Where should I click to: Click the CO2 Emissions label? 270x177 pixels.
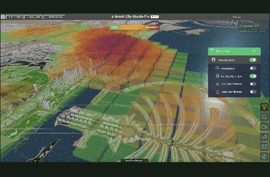pyautogui.click(x=231, y=84)
